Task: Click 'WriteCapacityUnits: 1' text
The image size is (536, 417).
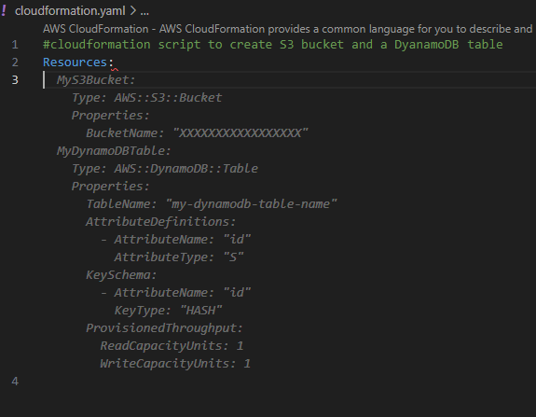Action: (x=175, y=364)
